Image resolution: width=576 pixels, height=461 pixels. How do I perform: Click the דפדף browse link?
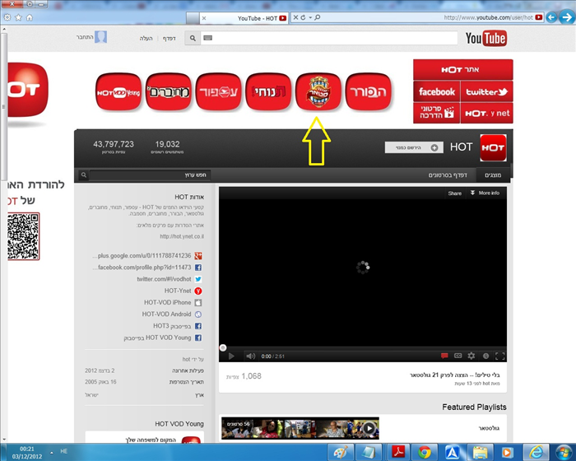[169, 38]
